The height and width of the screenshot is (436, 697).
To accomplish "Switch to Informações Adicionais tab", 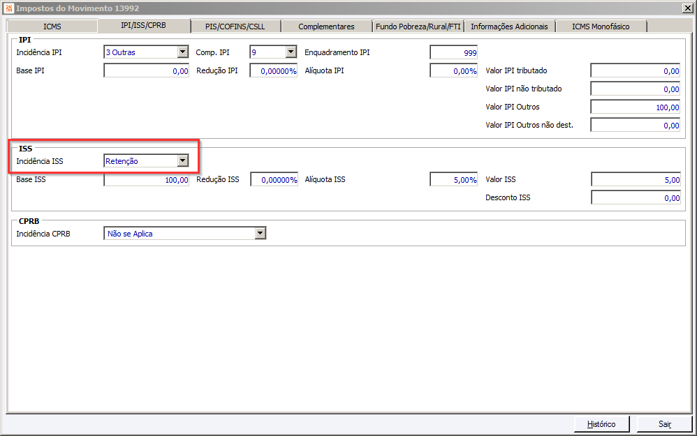I will [509, 27].
